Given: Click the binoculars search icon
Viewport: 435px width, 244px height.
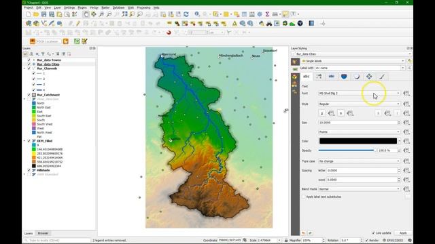Looking at the screenshot, I should (269, 24).
